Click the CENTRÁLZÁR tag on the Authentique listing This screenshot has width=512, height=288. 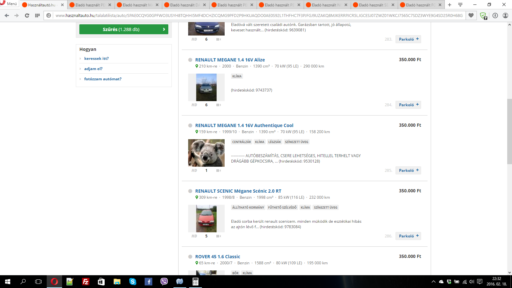(x=242, y=142)
